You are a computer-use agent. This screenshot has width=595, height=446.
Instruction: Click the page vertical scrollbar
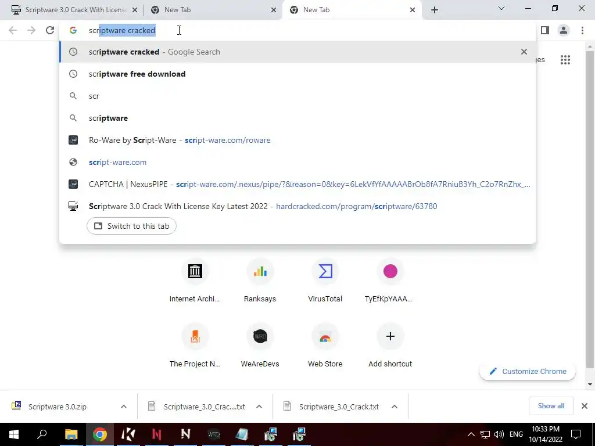coord(590,208)
